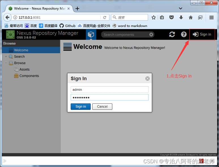
Task: Open the word to markdown bookmark
Action: (x=130, y=26)
